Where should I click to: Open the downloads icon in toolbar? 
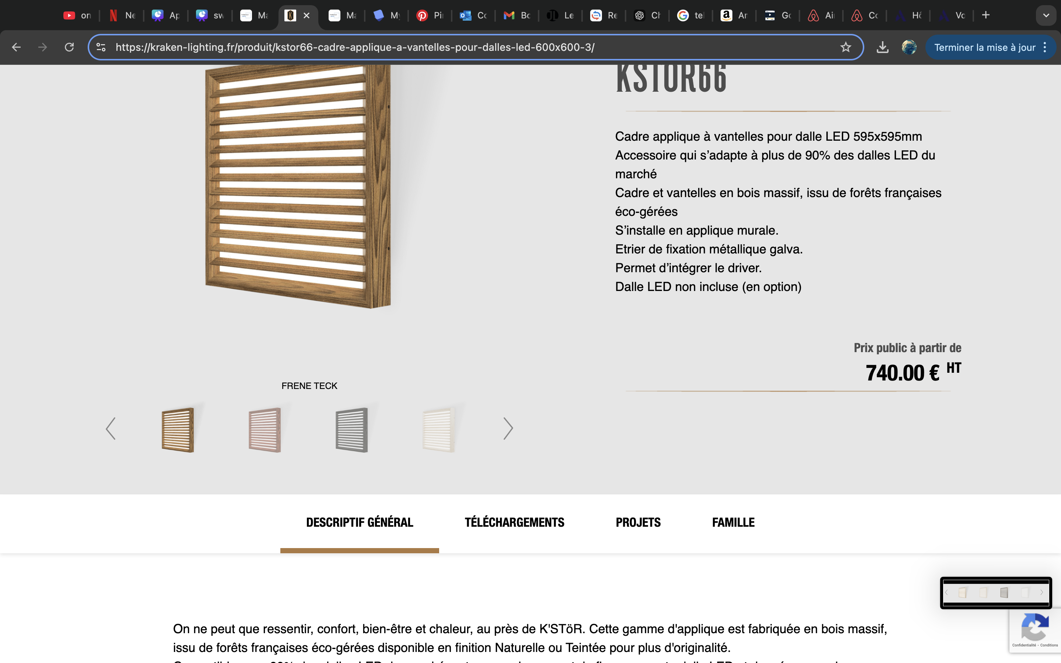point(882,47)
